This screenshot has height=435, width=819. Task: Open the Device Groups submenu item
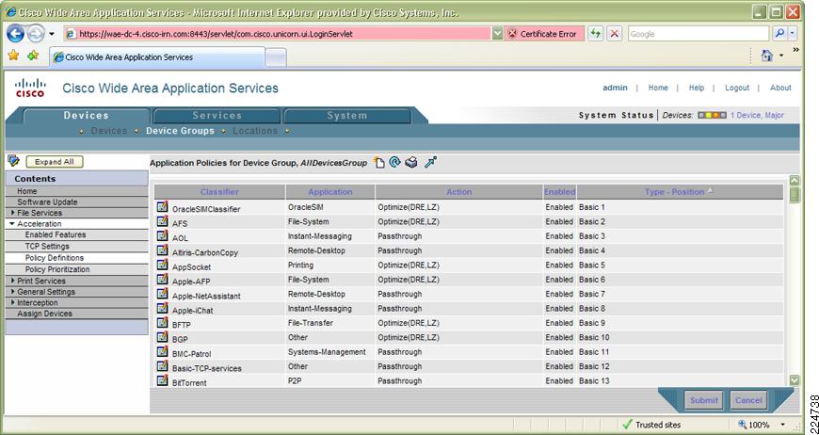coord(180,131)
